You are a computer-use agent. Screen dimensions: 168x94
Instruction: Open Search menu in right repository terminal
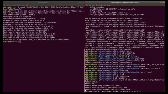click(x=98, y=5)
